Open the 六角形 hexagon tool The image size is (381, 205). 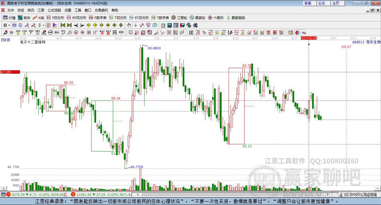[216, 18]
